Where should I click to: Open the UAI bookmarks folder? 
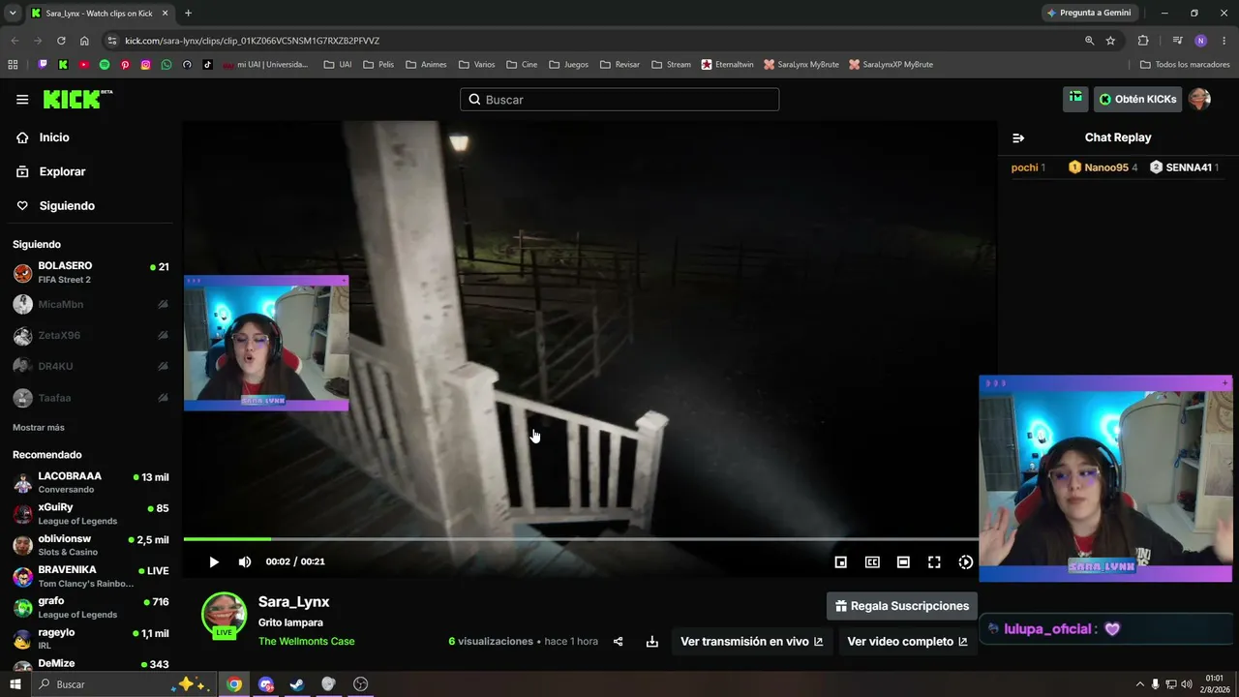pos(338,65)
